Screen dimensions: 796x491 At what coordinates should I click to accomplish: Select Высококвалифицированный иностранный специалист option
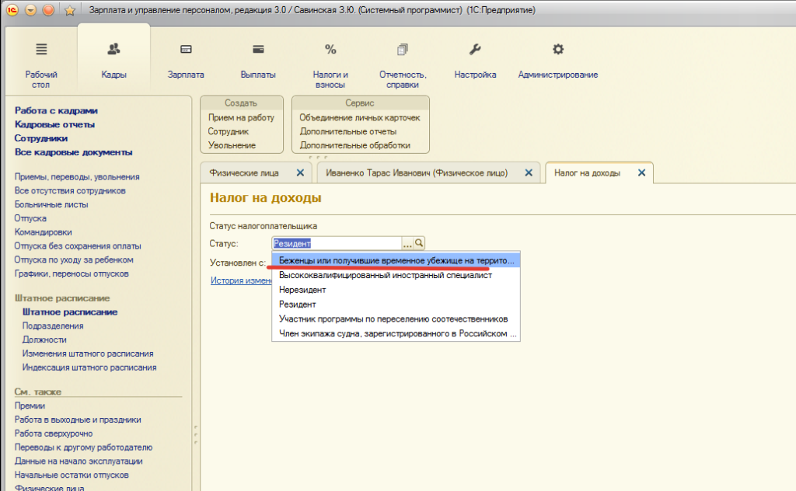[x=396, y=276]
